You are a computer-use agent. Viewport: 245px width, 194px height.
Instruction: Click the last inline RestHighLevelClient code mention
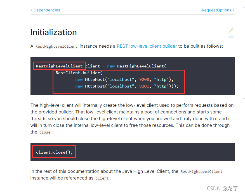point(201,172)
